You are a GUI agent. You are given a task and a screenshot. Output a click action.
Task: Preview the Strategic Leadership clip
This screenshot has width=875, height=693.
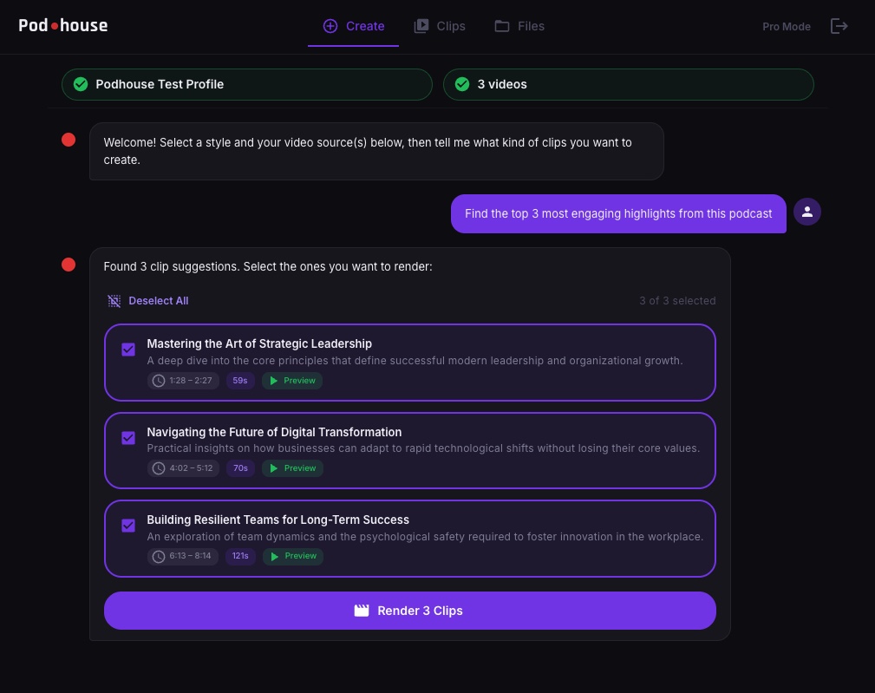click(x=292, y=381)
